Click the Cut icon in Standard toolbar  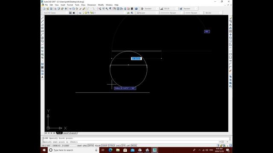click(70, 8)
